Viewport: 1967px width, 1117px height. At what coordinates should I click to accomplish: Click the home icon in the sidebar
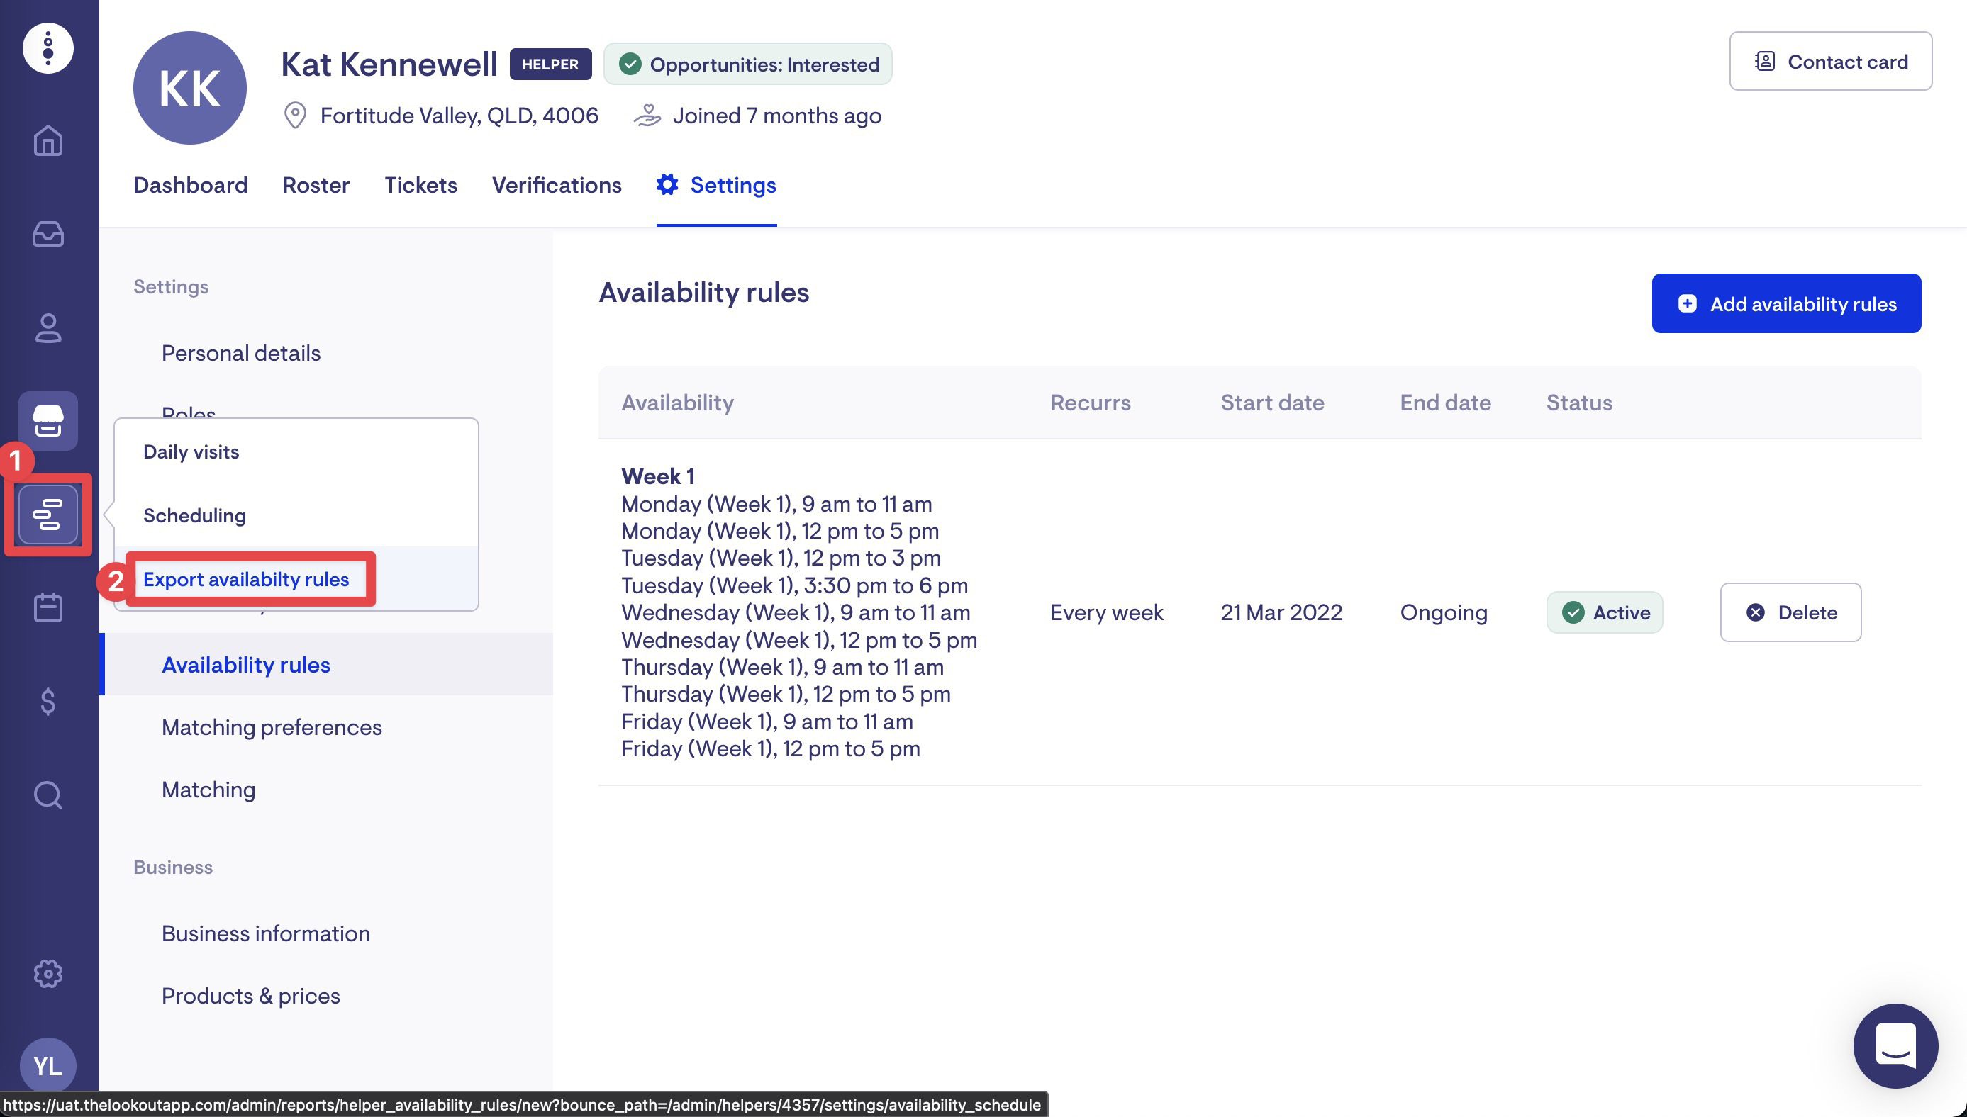click(48, 140)
